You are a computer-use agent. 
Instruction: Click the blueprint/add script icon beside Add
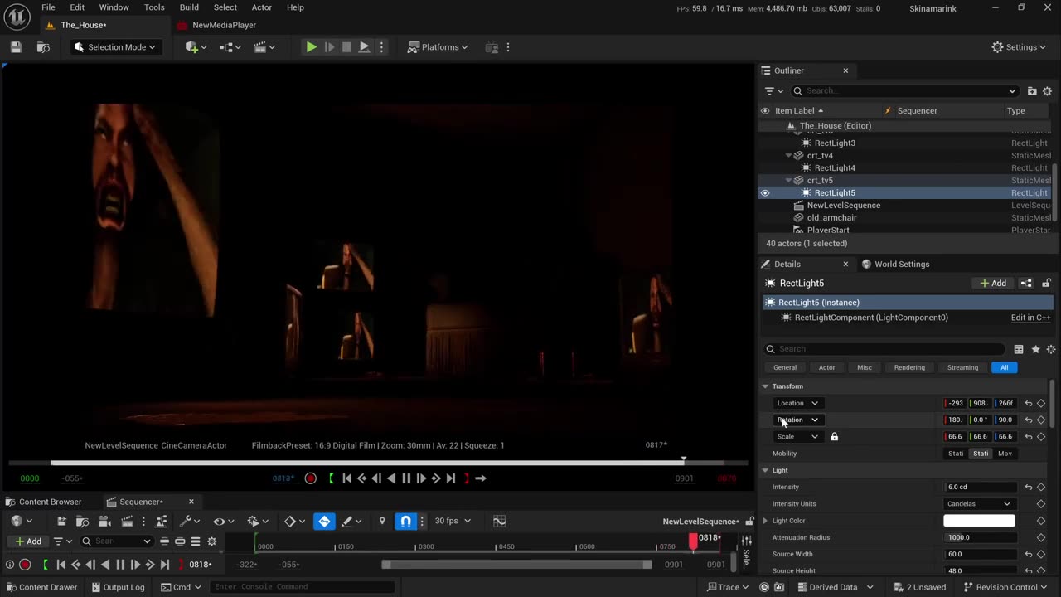[1026, 283]
